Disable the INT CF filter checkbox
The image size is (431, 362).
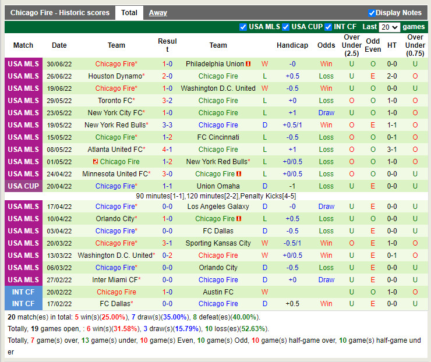click(x=328, y=27)
